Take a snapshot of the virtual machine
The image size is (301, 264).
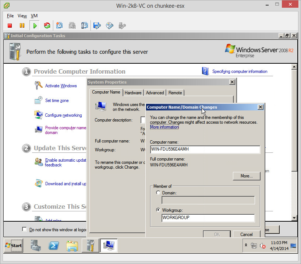[x=60, y=25]
